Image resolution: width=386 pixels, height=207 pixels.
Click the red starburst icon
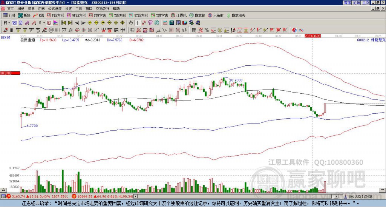coord(84,30)
